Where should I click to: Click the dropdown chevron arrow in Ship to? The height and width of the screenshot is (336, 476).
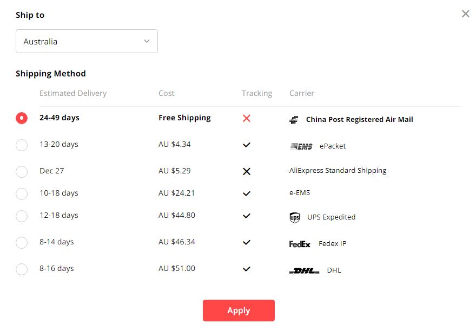click(x=147, y=41)
